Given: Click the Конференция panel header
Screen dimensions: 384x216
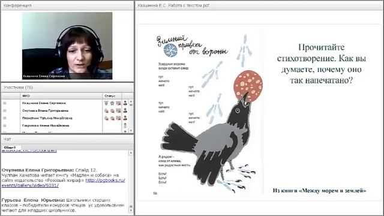Looking at the screenshot, I should pyautogui.click(x=67, y=5).
